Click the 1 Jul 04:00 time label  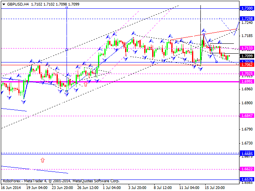pos(111,187)
